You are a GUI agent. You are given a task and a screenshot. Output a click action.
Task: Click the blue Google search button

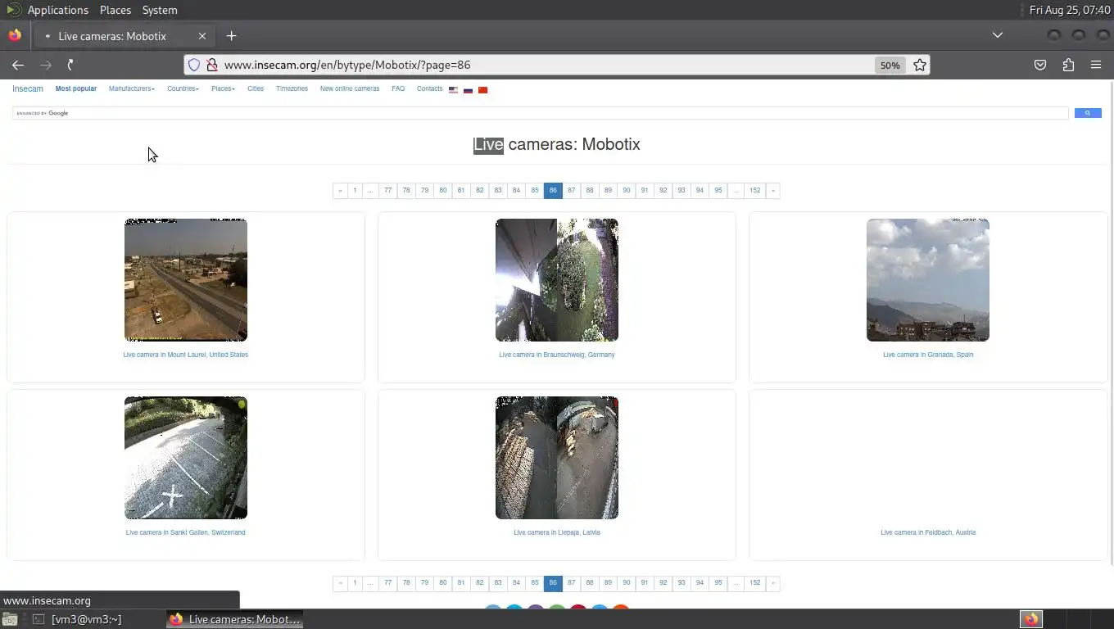click(x=1088, y=113)
